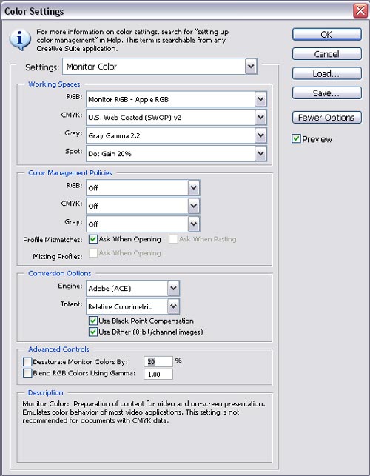The width and height of the screenshot is (370, 476).
Task: Open the Gray Gamma 2.2 dropdown
Action: point(176,135)
